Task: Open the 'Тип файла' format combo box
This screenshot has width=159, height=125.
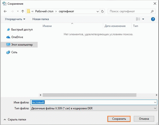Action: click(x=94, y=108)
